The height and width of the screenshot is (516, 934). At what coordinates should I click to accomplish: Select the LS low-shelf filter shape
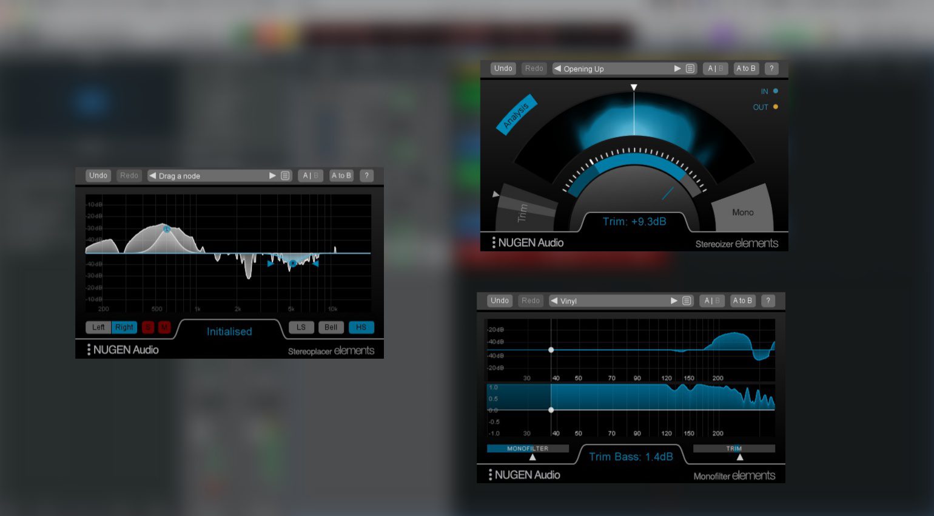[x=301, y=327]
